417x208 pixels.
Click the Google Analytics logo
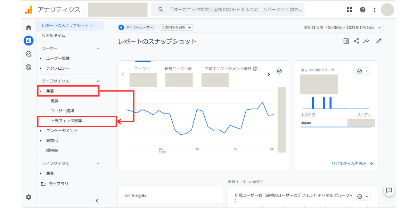tap(29, 10)
